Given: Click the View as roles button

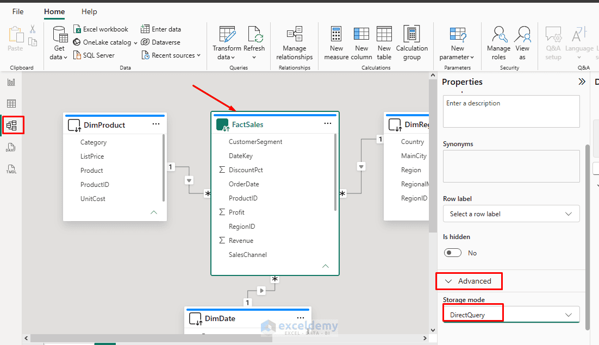Looking at the screenshot, I should 522,43.
